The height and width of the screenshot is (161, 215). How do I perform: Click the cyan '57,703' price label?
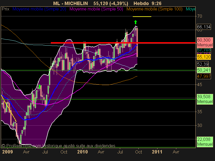[x=204, y=50]
